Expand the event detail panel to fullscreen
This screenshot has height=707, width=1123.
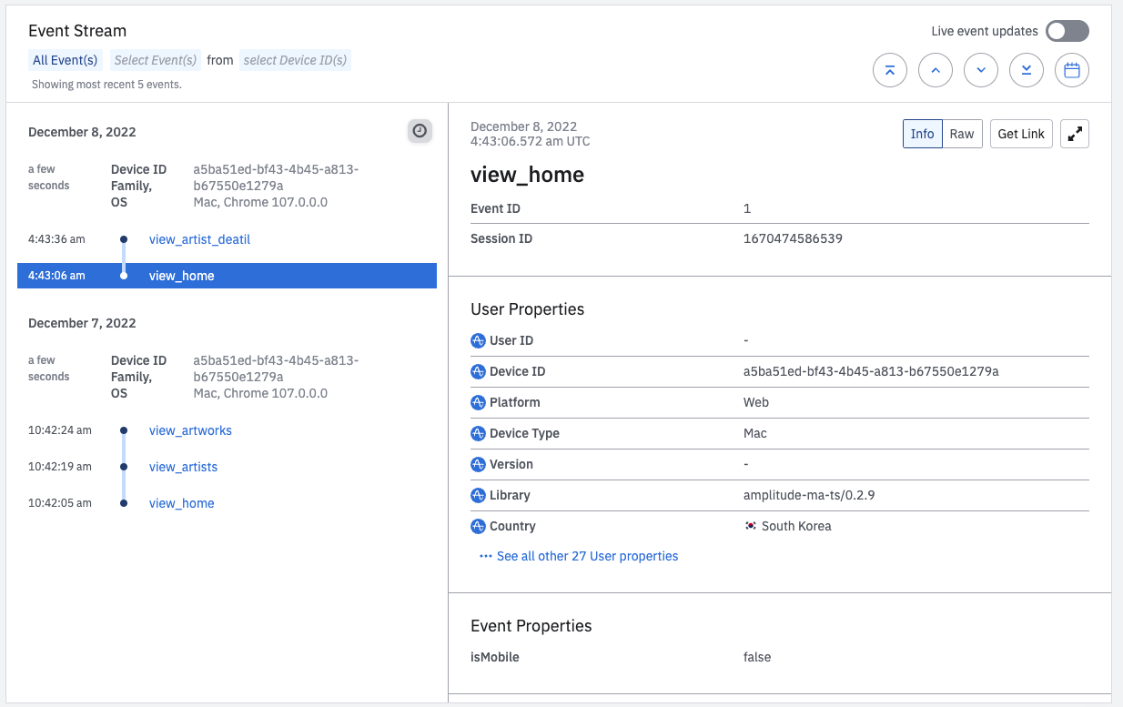coord(1075,134)
